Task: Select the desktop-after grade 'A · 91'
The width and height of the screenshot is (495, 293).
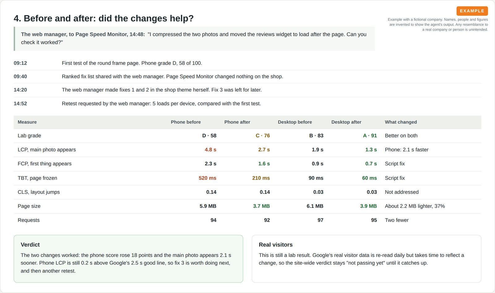Action: 370,136
